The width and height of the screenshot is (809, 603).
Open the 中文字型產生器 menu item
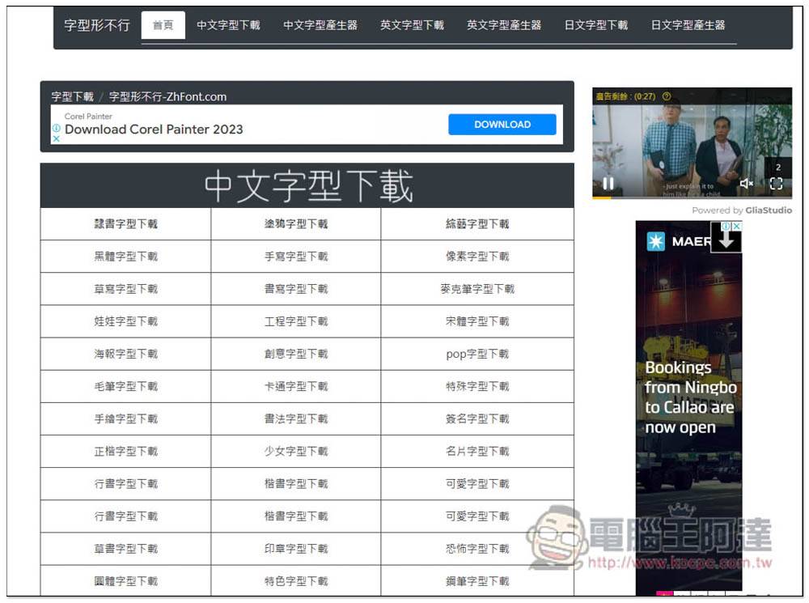[x=320, y=25]
